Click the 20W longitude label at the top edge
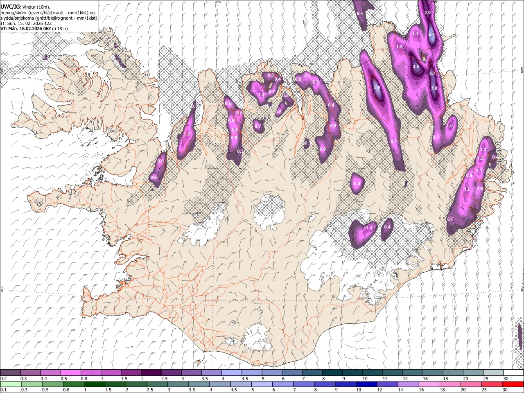Image resolution: width=524 pixels, height=393 pixels. 218,2
